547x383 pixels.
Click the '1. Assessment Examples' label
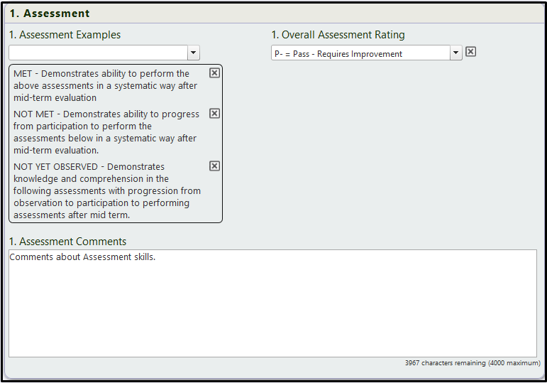tap(65, 35)
